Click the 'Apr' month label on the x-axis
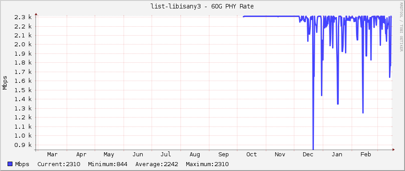 [81, 155]
